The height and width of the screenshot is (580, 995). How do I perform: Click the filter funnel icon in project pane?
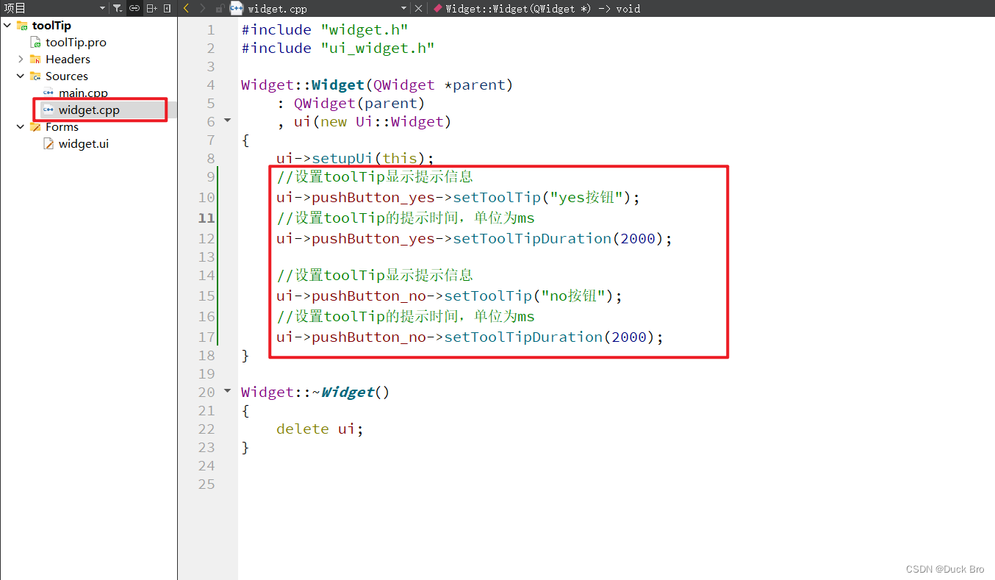[x=118, y=9]
